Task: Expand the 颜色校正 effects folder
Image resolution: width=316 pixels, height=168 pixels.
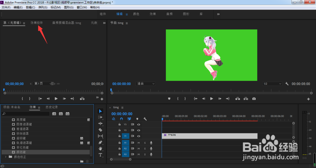Action: coord(6,157)
